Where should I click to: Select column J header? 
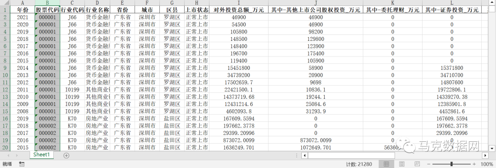316,3
